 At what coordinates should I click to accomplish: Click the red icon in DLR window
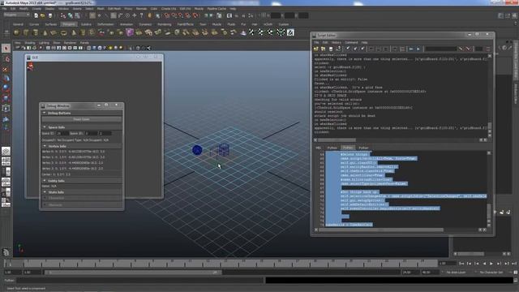[x=31, y=67]
